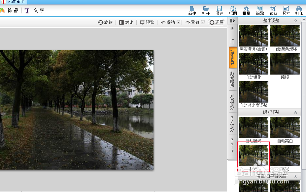Apply the 降噪 effect

point(285,66)
